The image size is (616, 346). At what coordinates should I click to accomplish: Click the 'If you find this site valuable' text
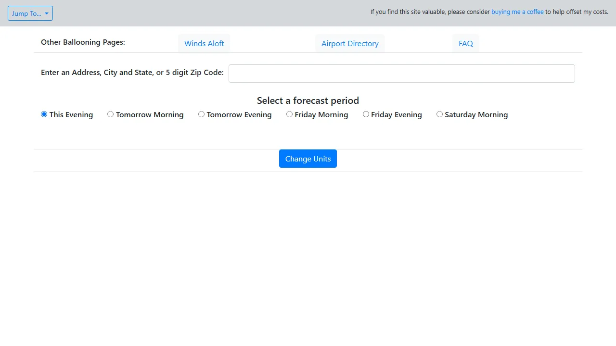[x=430, y=12]
